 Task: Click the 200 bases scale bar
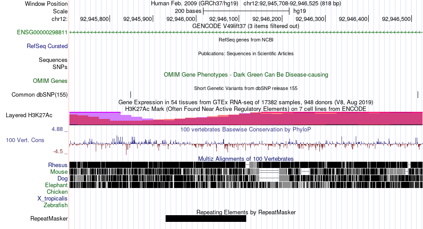coord(246,11)
